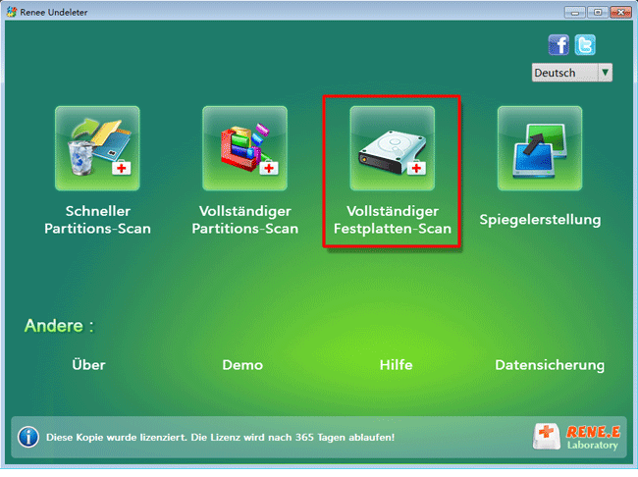Click the Schneller Partitions-Scan text label
This screenshot has height=477, width=638.
[97, 220]
